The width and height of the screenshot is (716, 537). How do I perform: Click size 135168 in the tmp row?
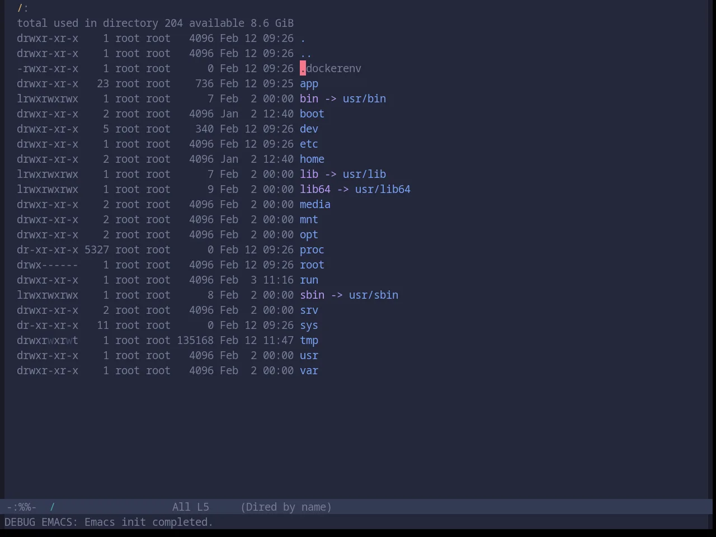tap(195, 340)
